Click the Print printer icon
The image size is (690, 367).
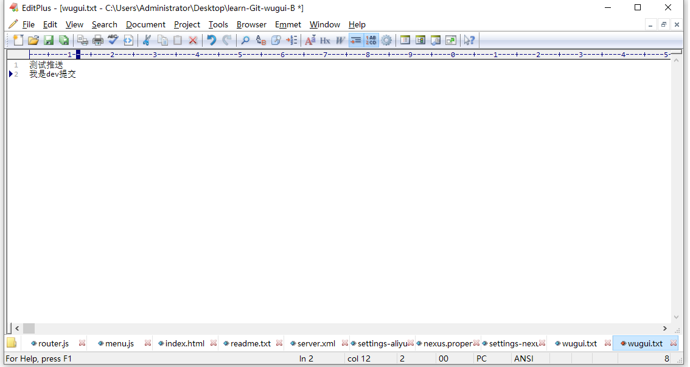[x=98, y=41]
